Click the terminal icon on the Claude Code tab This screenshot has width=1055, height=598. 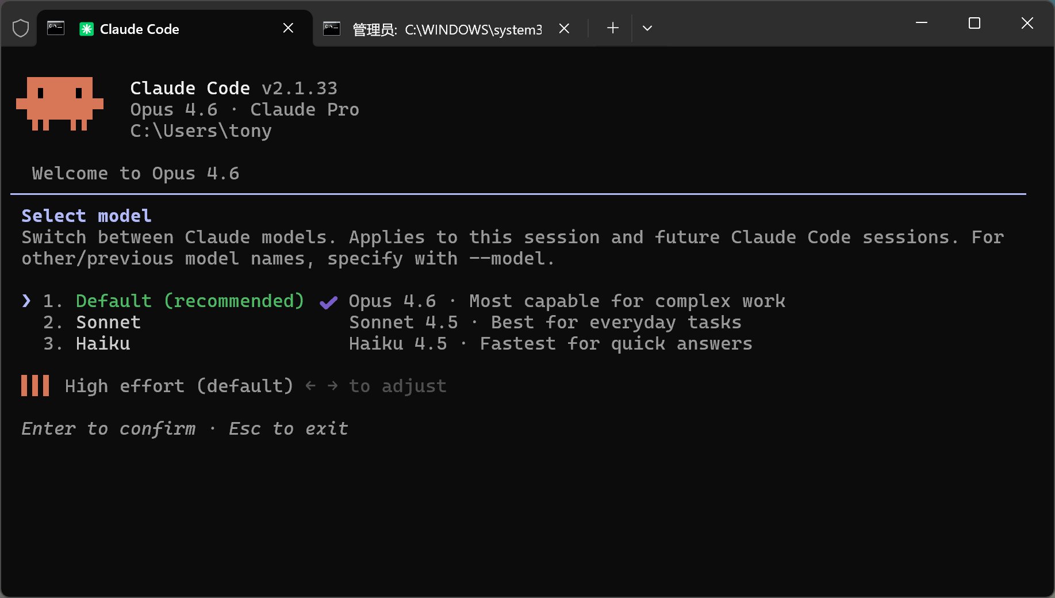(56, 28)
